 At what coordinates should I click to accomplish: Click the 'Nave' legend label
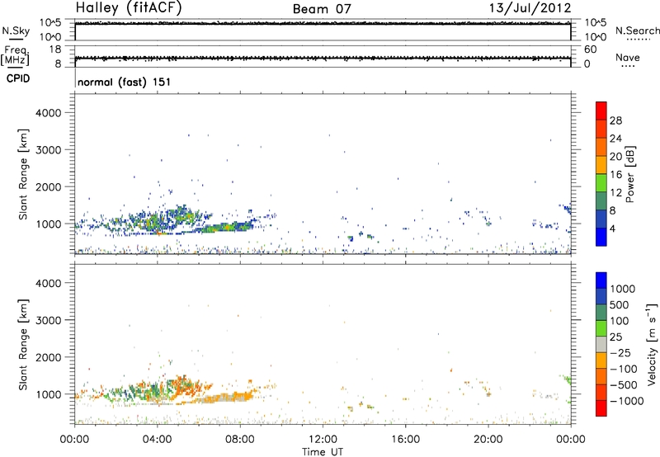click(x=628, y=57)
